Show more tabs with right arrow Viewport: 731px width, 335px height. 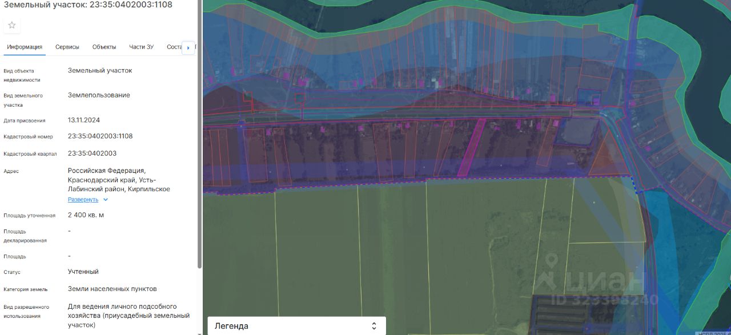click(188, 48)
